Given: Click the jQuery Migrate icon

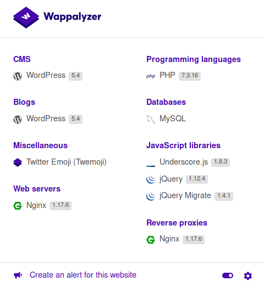Looking at the screenshot, I should click(151, 196).
